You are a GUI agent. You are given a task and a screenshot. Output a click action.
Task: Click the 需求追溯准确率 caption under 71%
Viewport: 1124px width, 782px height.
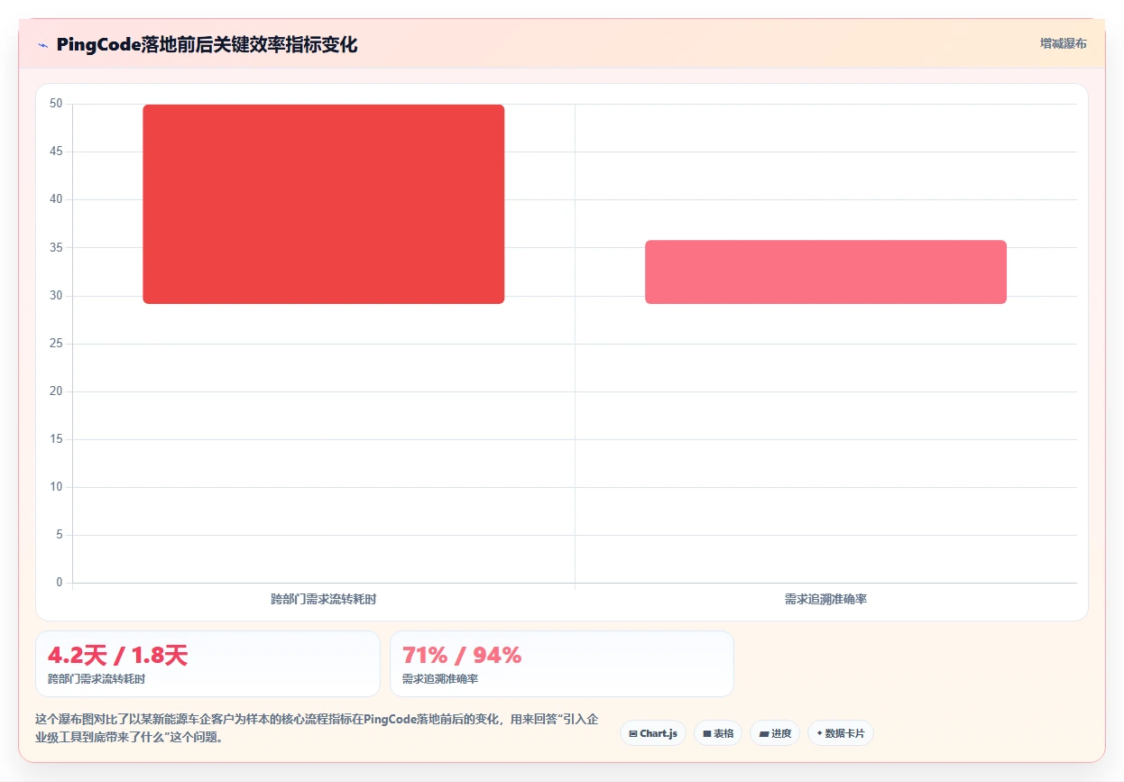440,678
